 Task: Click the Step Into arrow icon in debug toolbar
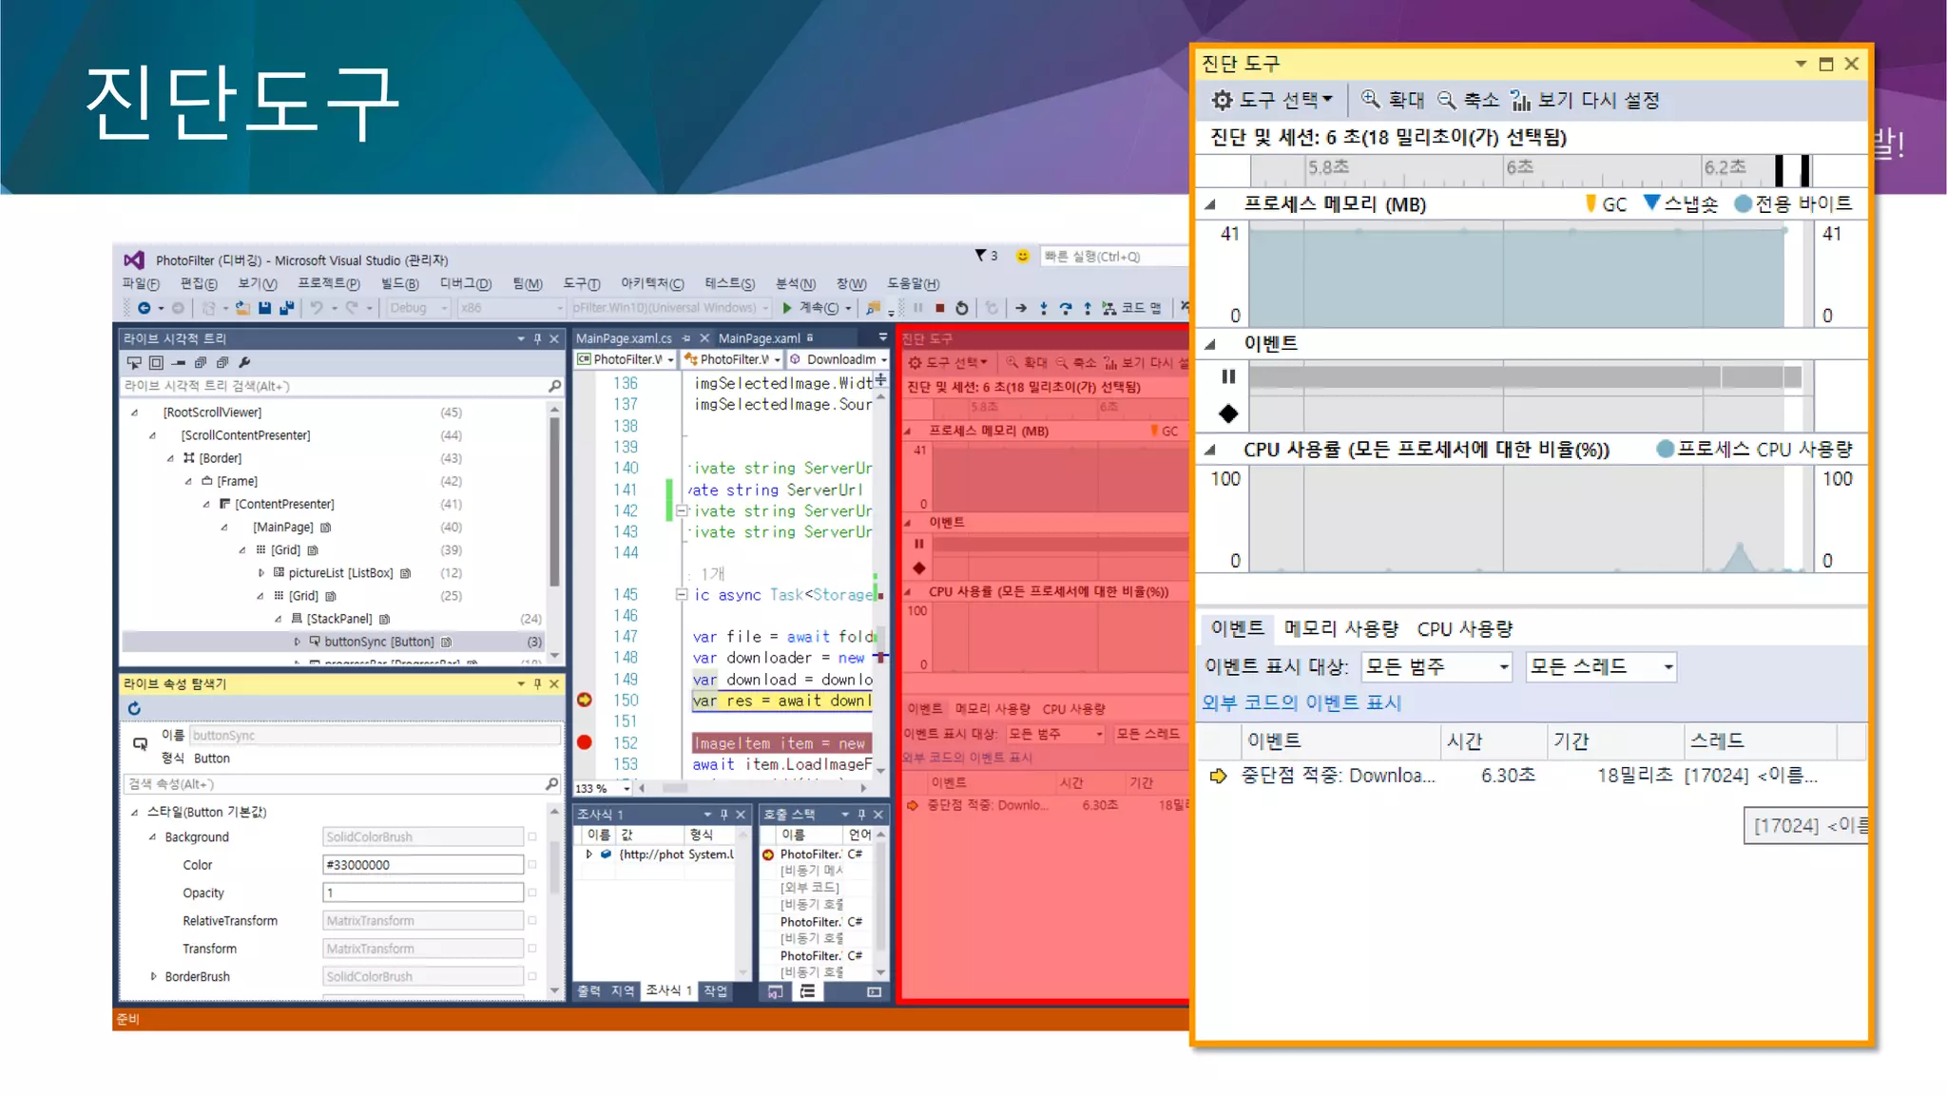pyautogui.click(x=1043, y=308)
